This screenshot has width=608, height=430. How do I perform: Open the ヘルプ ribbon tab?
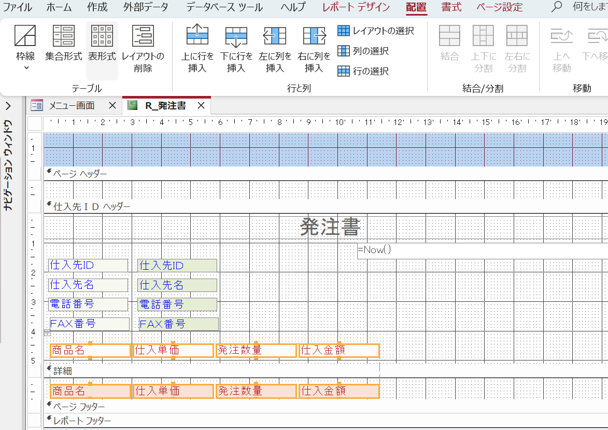(x=293, y=7)
